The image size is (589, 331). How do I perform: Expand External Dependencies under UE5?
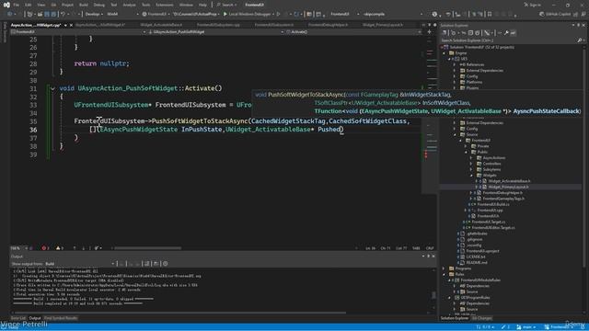coord(455,71)
